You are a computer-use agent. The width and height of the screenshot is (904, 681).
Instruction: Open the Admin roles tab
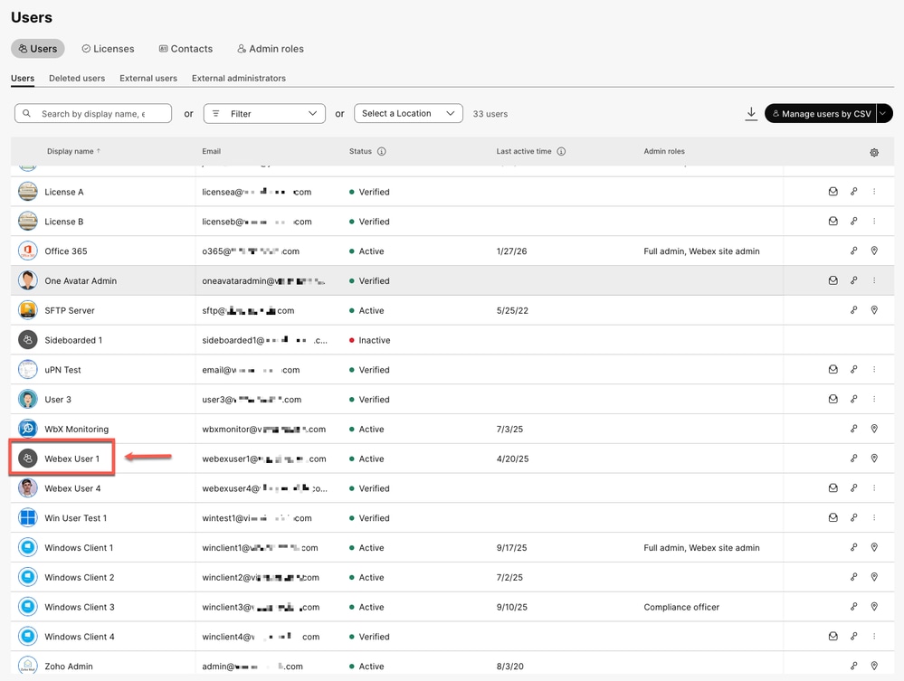click(271, 49)
